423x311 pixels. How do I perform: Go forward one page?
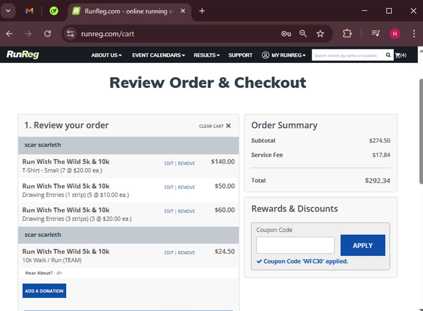click(28, 34)
